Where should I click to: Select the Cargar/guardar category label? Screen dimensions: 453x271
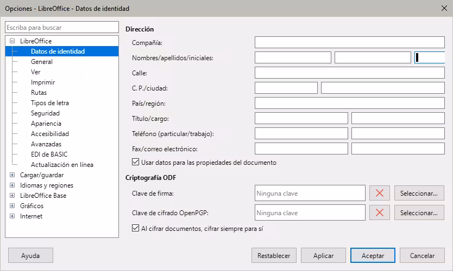click(x=42, y=175)
